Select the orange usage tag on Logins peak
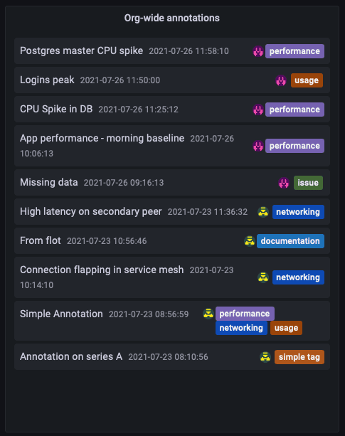Image resolution: width=345 pixels, height=436 pixels. point(307,80)
